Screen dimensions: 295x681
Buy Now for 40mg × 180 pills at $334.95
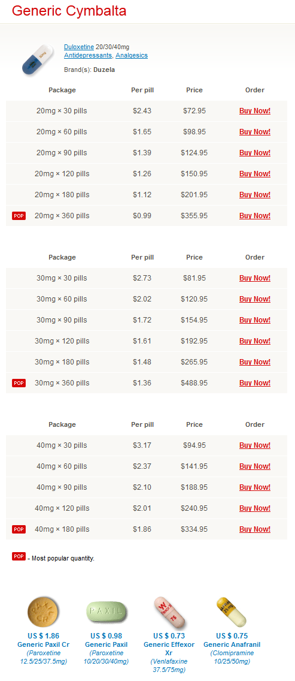tap(255, 529)
